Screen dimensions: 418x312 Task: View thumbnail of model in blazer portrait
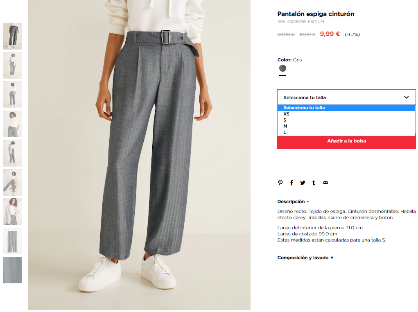tap(13, 211)
